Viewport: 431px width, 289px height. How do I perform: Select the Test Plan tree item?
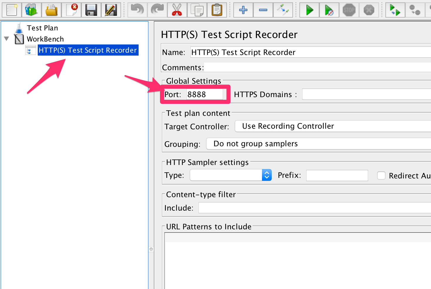42,28
